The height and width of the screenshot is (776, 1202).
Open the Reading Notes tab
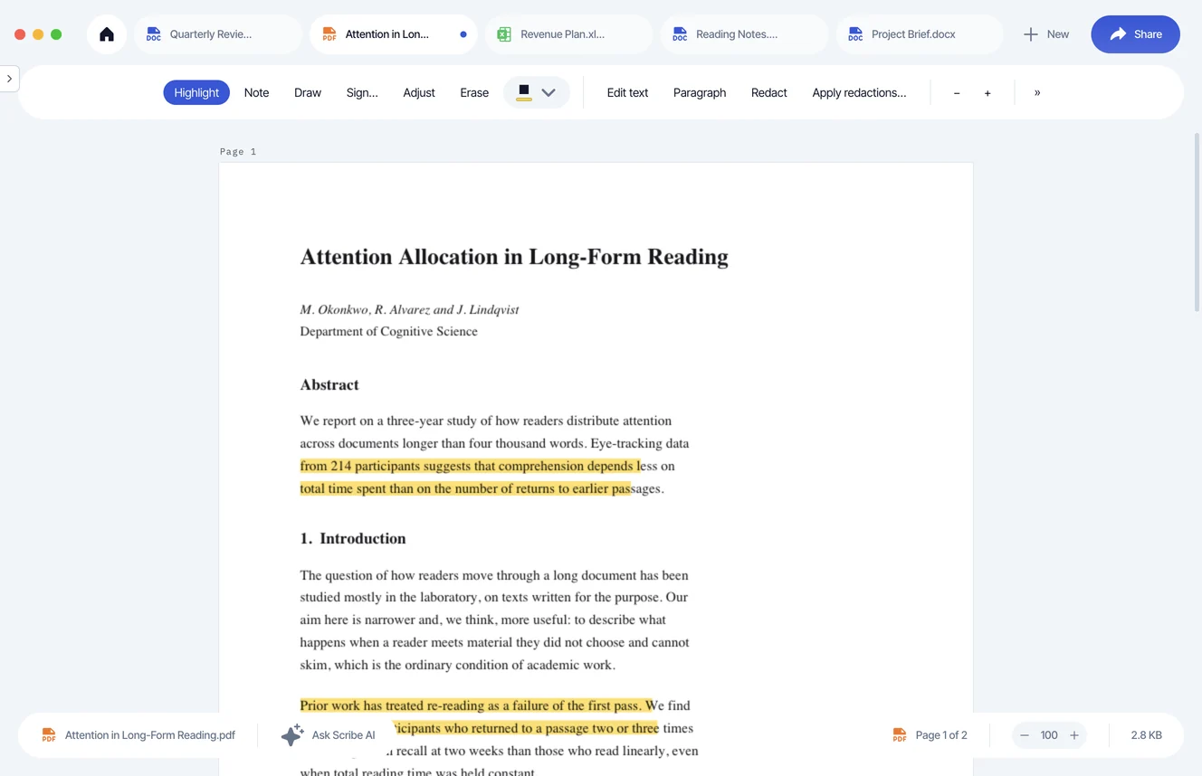744,34
